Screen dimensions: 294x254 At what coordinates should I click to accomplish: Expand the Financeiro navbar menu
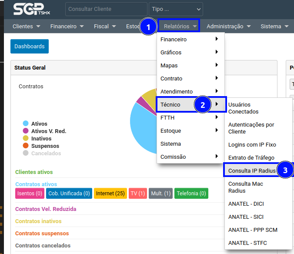[67, 27]
